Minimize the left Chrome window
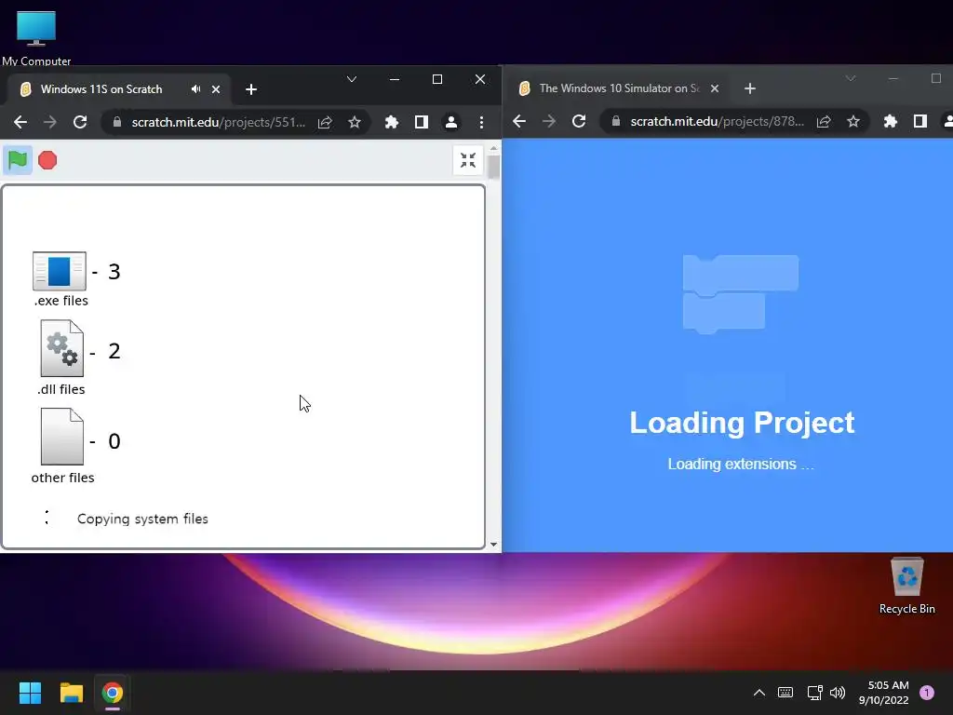The height and width of the screenshot is (715, 953). click(395, 79)
